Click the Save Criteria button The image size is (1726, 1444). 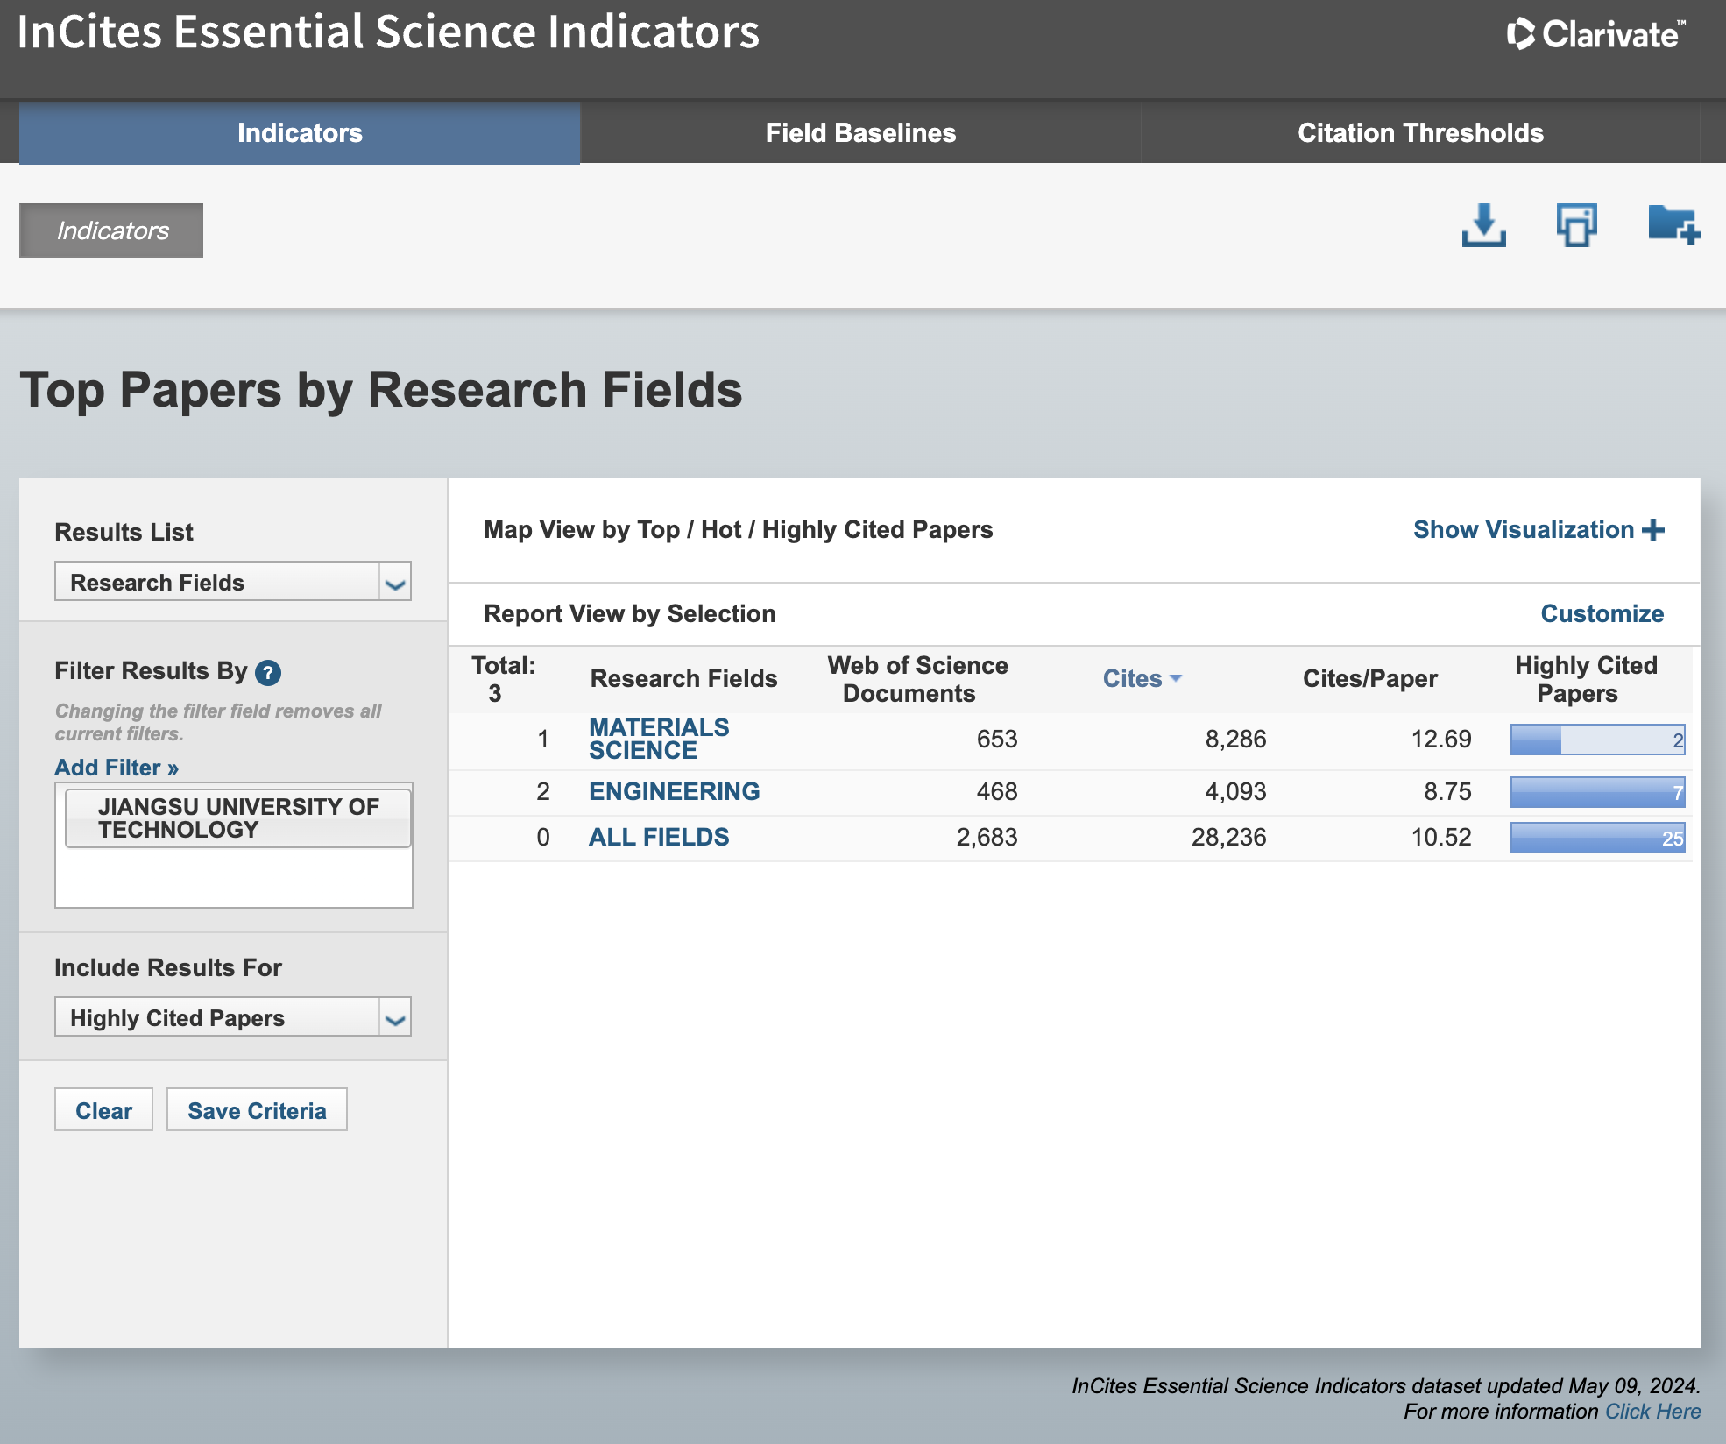coord(257,1110)
